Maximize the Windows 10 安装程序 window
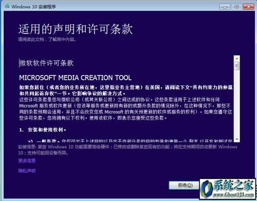 pyautogui.click(x=236, y=7)
